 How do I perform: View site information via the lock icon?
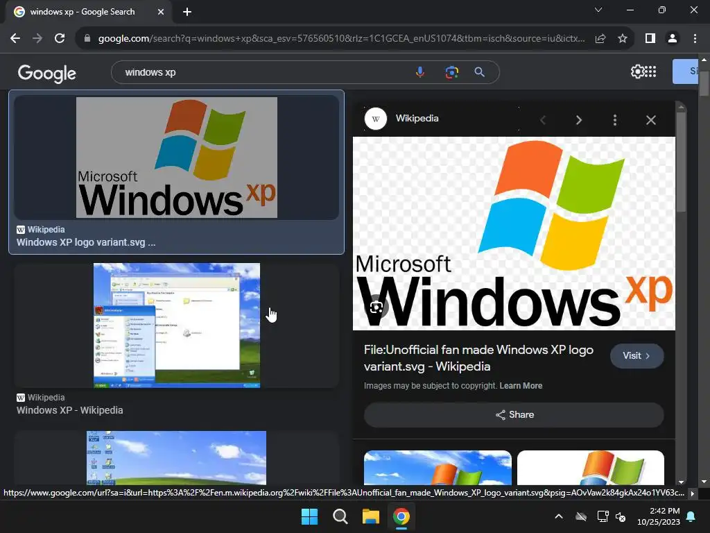(87, 39)
